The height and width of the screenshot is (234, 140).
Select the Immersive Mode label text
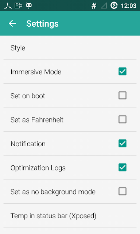pos(36,72)
